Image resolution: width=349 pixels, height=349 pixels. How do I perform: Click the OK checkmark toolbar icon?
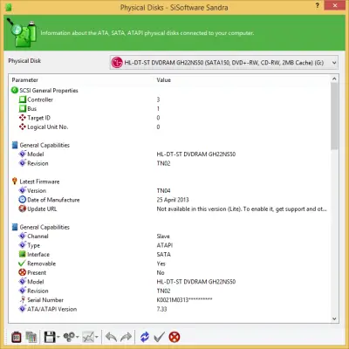[x=159, y=337]
